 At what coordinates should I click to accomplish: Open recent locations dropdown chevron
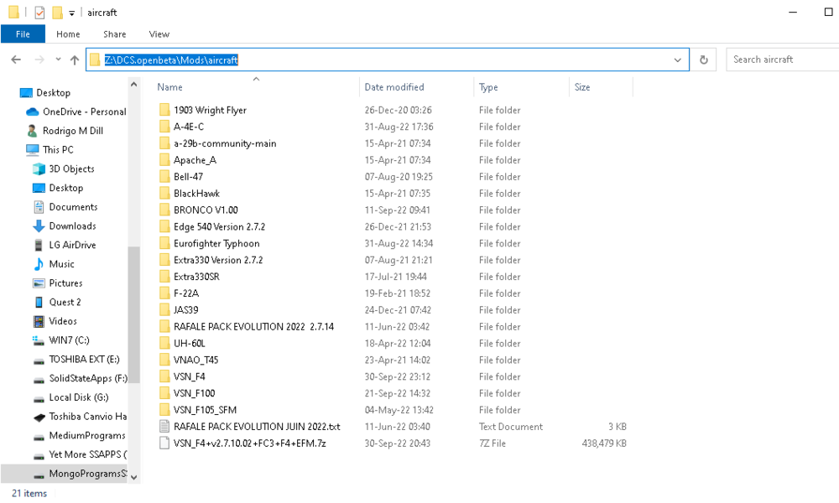point(58,60)
